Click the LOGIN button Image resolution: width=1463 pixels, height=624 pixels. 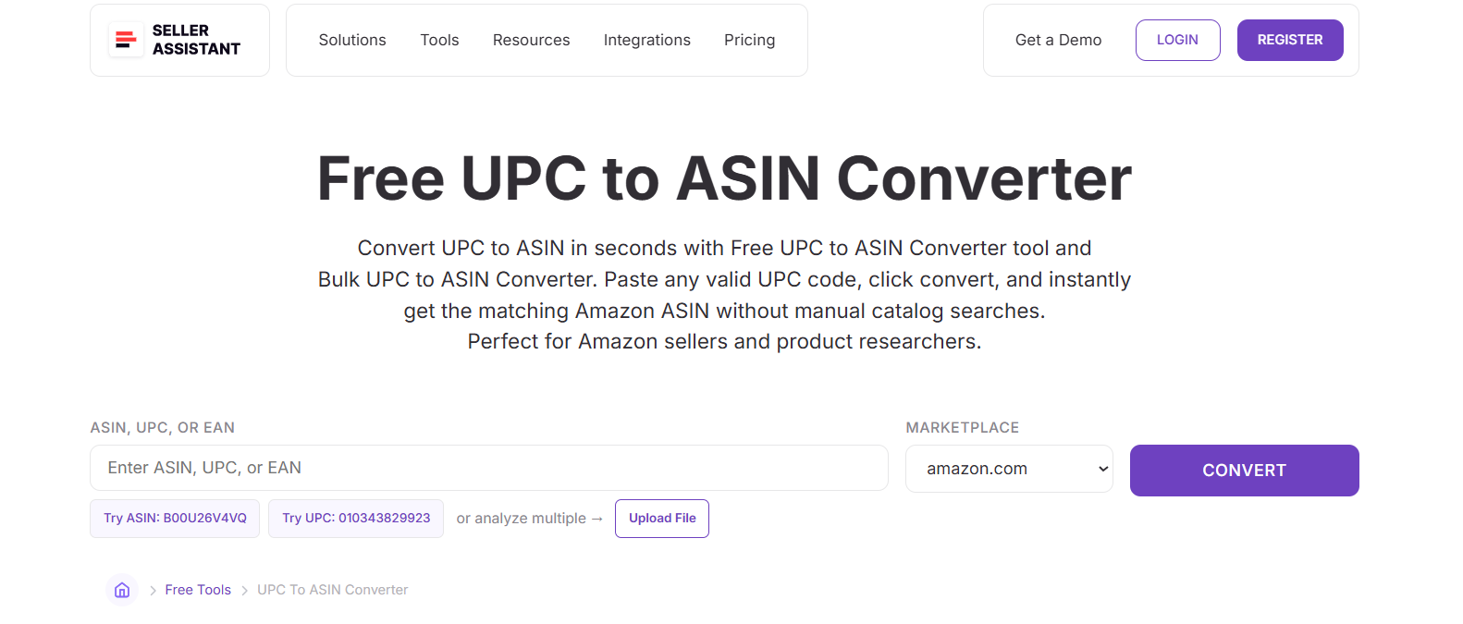click(1177, 40)
